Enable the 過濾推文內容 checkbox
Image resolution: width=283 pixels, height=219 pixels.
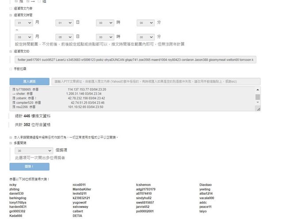(x=11, y=8)
